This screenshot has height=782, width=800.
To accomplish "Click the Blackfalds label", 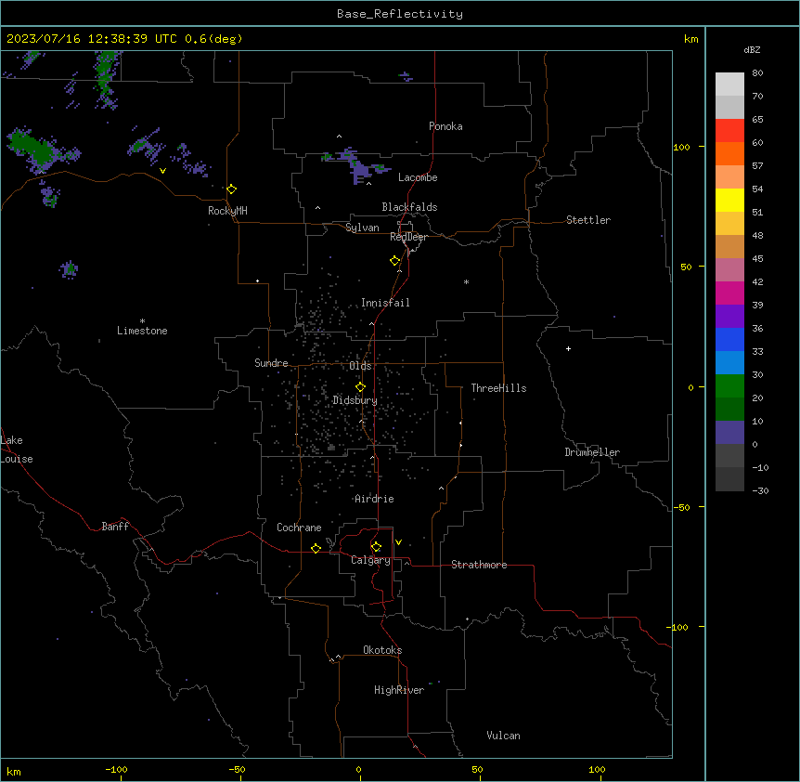I will (x=409, y=207).
